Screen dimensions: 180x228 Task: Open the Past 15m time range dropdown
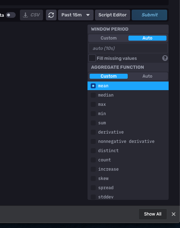tap(76, 15)
